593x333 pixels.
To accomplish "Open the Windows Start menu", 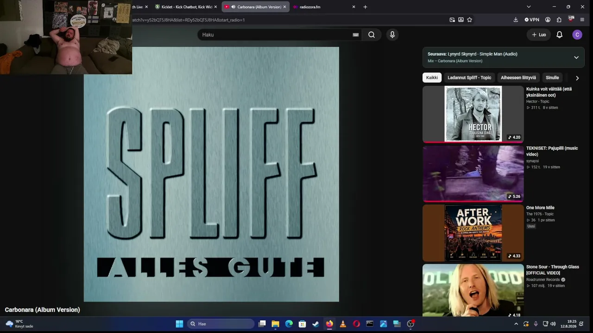I will [x=179, y=324].
